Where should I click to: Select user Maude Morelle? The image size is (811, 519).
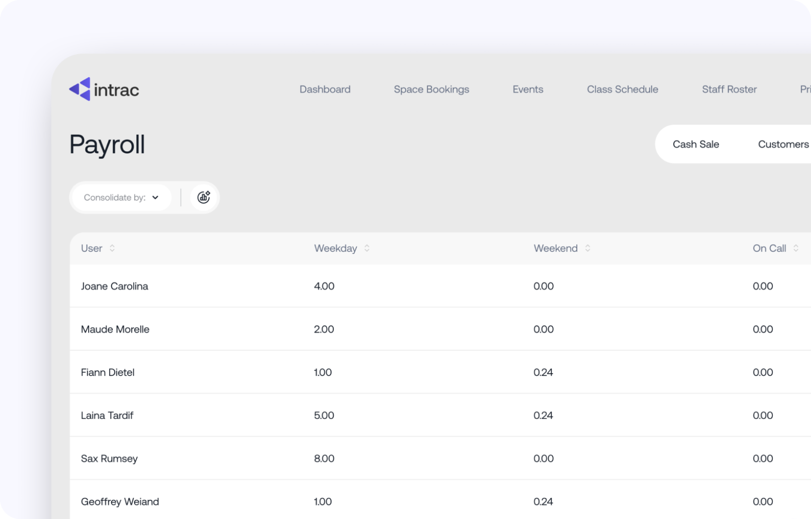point(115,329)
